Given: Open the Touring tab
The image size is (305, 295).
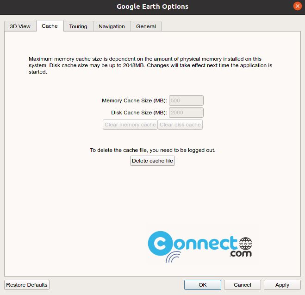Looking at the screenshot, I should 78,26.
